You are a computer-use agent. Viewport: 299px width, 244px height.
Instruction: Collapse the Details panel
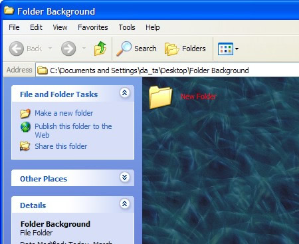[x=125, y=203]
